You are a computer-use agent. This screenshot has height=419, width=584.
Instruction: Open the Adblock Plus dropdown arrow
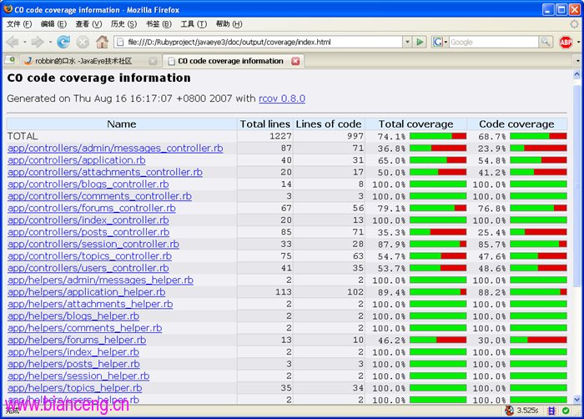click(x=577, y=42)
